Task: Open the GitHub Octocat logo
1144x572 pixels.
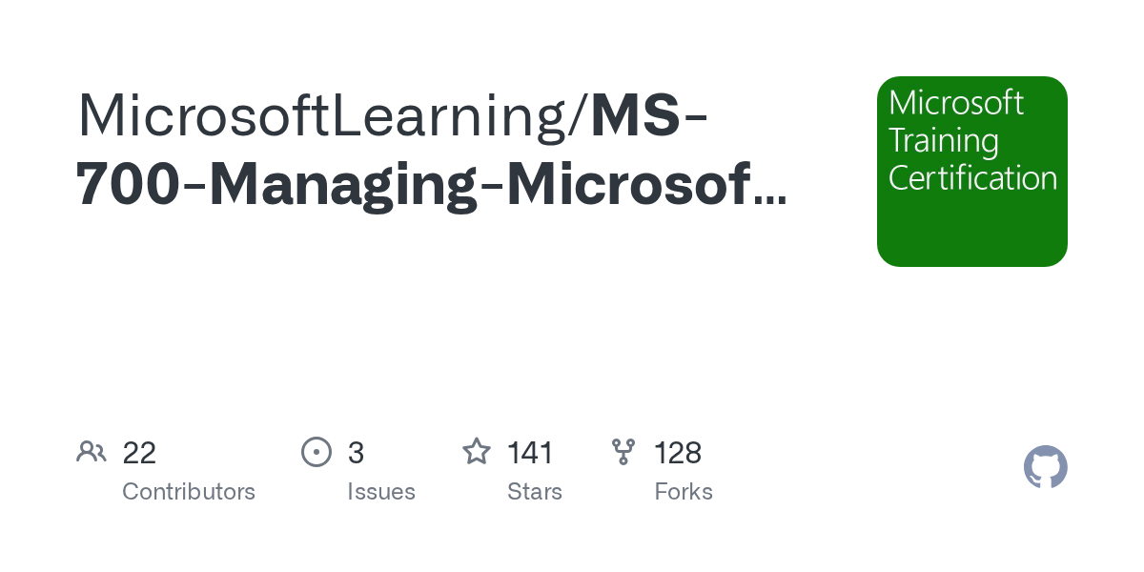Action: coord(1045,467)
